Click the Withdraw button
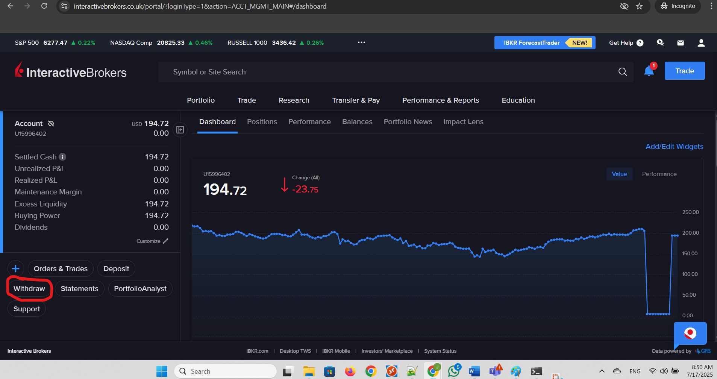This screenshot has width=717, height=379. click(29, 289)
